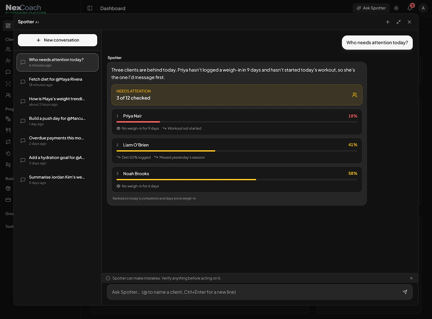Click the "No weigh-in for 9 days" tag
The image size is (432, 319).
[138, 129]
